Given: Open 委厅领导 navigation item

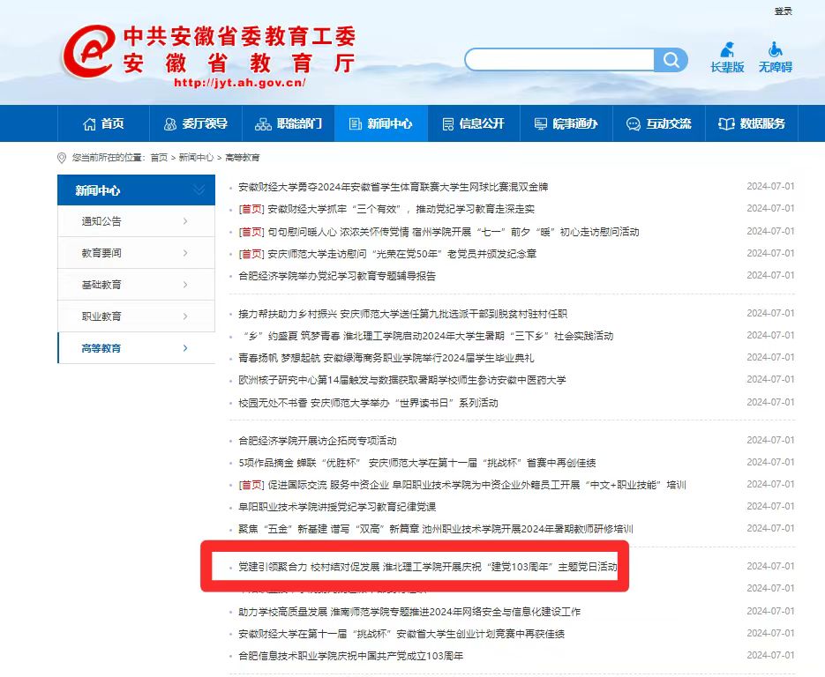Looking at the screenshot, I should tap(195, 123).
